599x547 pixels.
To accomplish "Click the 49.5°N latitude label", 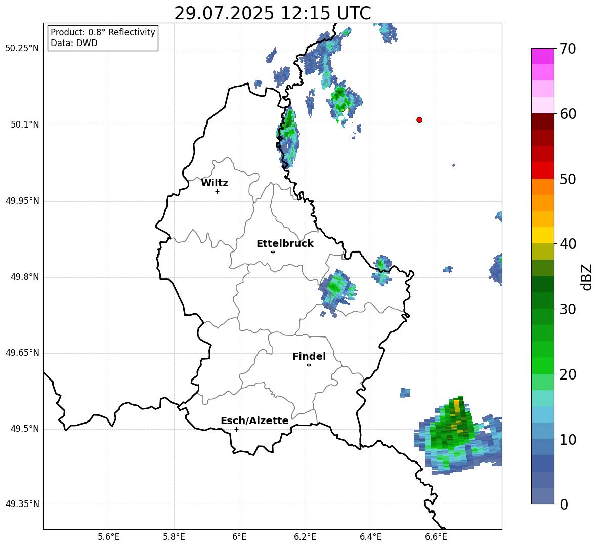I will coord(25,428).
